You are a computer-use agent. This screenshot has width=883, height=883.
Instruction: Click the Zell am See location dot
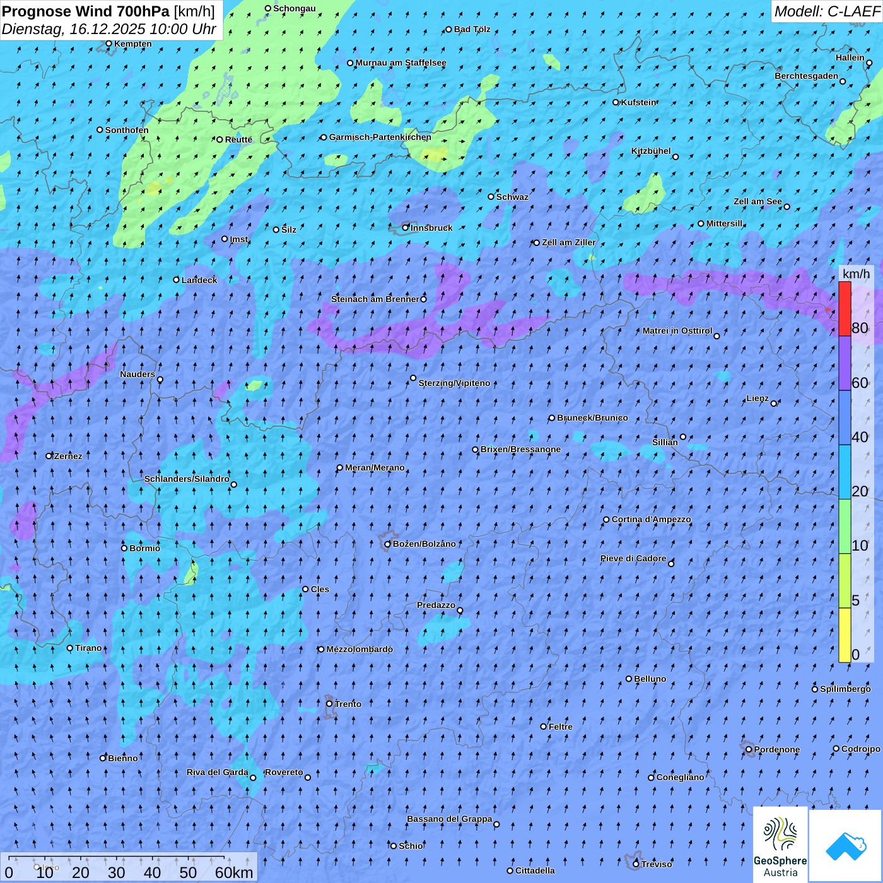[x=787, y=207]
